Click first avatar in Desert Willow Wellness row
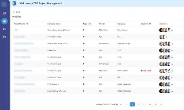The height and width of the screenshot is (110, 184). (x=161, y=91)
